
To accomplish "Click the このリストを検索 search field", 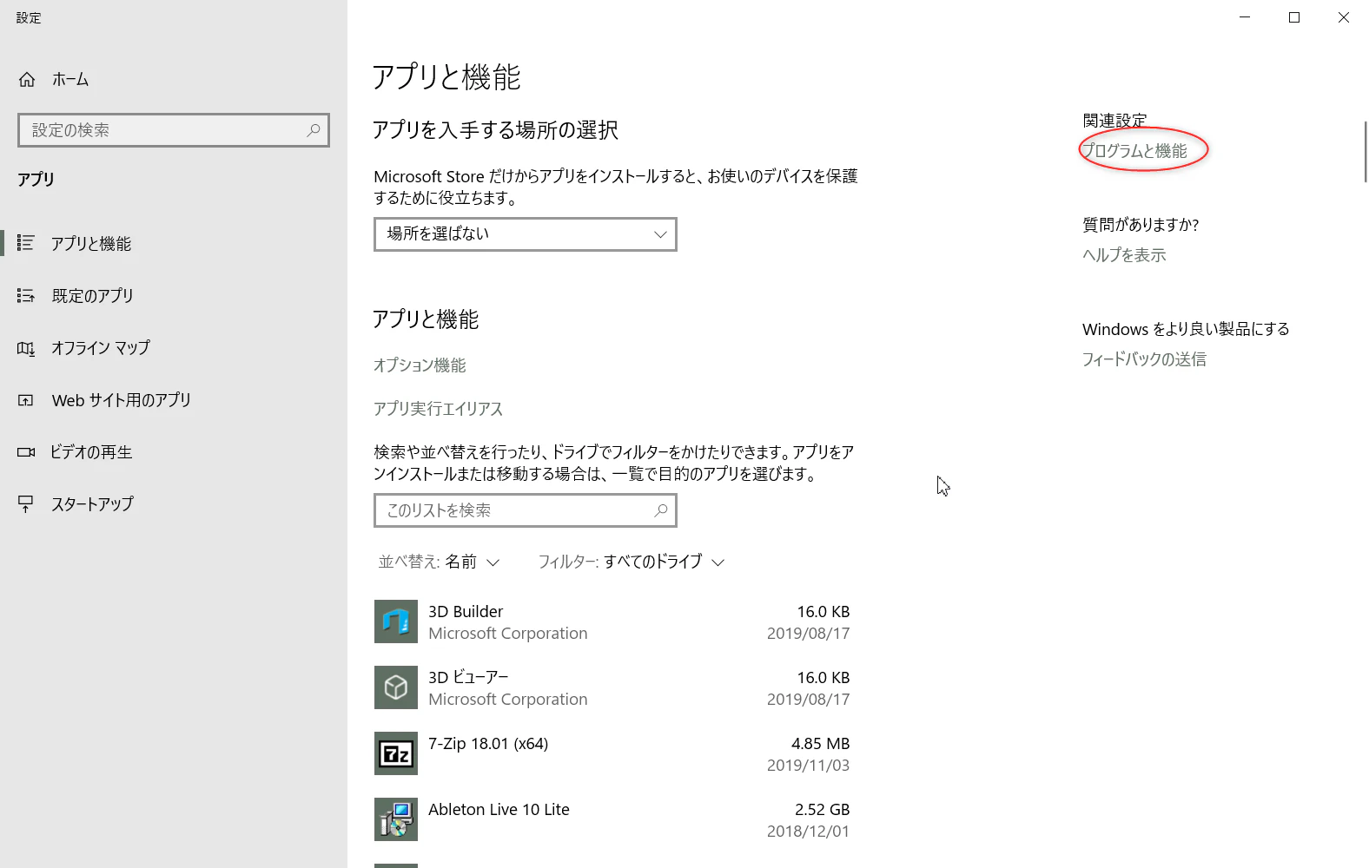I will (x=526, y=510).
